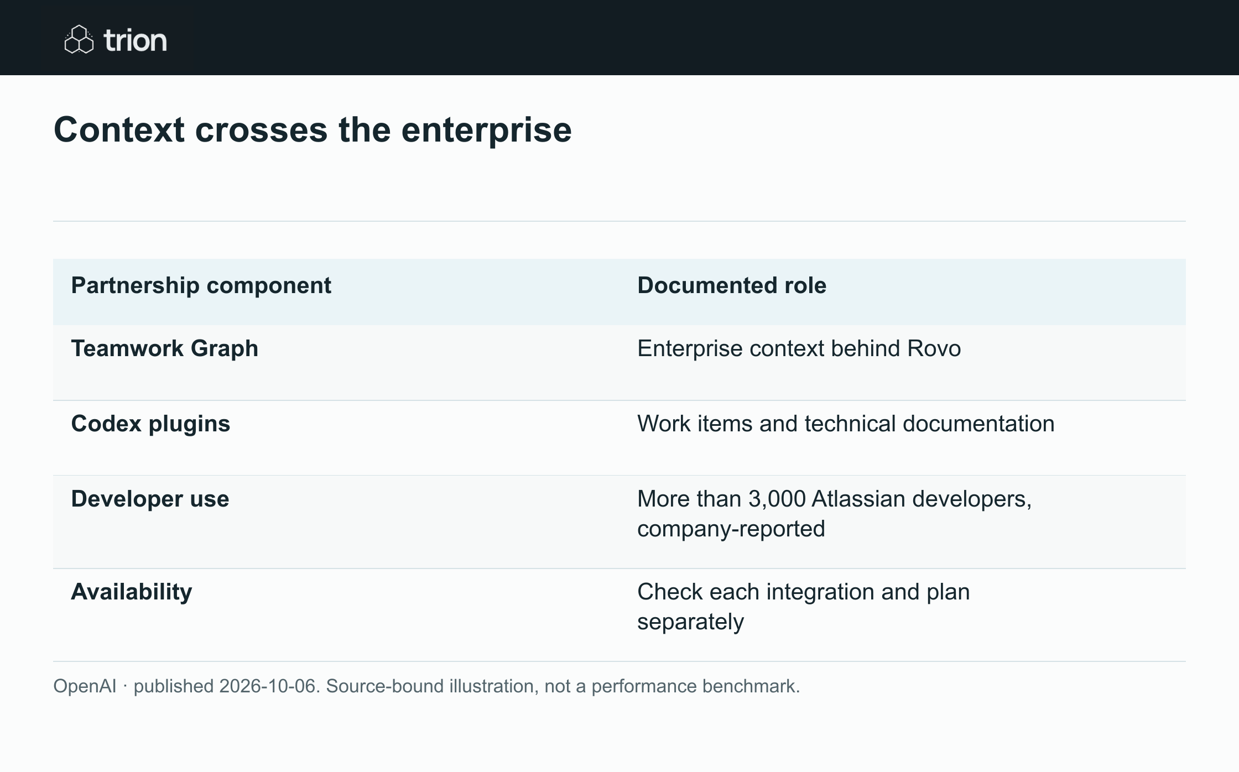This screenshot has width=1239, height=772.
Task: Select the Teamwork Graph row label
Action: [x=165, y=348]
